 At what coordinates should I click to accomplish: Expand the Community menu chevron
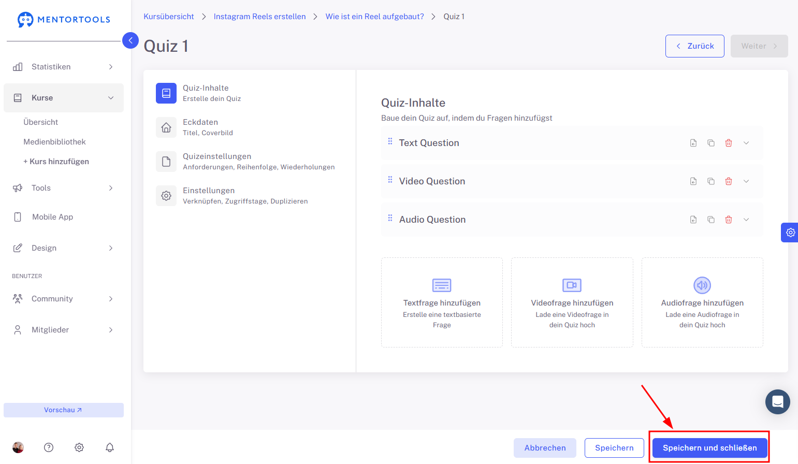coord(111,299)
